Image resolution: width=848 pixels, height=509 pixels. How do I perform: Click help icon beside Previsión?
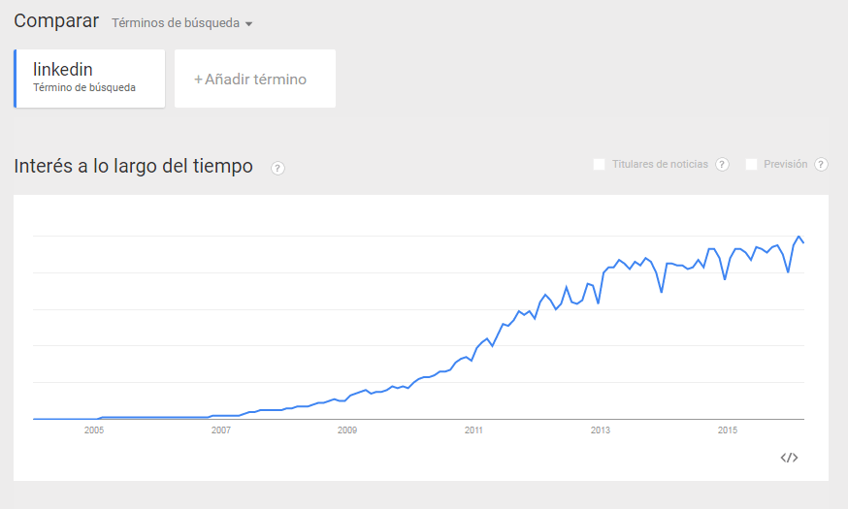(821, 165)
